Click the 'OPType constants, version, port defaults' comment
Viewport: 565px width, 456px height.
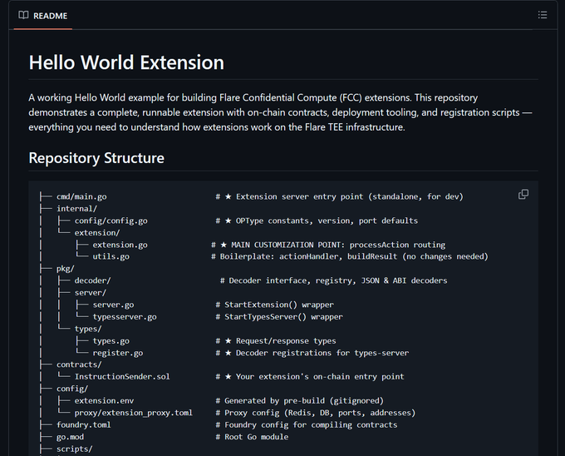tap(317, 221)
